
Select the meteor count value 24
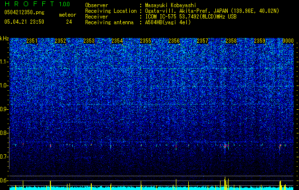[x=69, y=22]
